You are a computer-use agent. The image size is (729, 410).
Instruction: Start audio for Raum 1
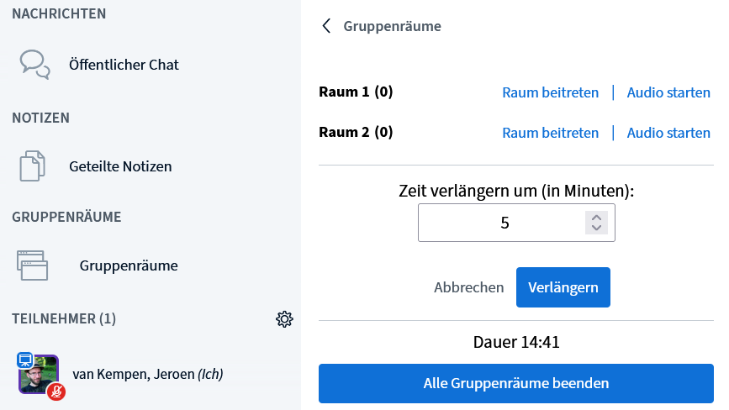pos(668,92)
